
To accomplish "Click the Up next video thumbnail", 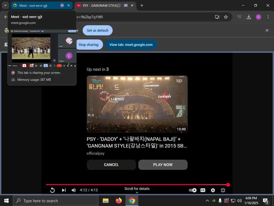I will pos(137,104).
